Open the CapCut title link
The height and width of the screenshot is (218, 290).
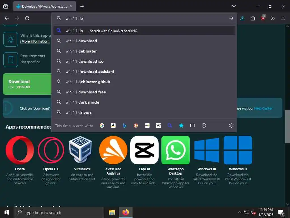(x=144, y=169)
